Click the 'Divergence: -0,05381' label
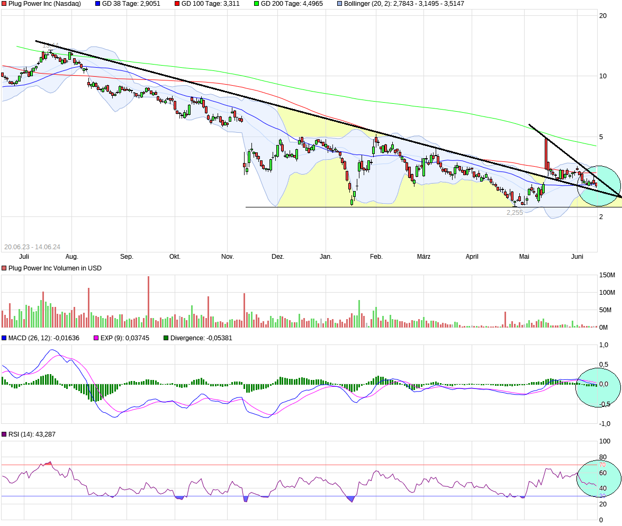622x526 pixels. [201, 338]
